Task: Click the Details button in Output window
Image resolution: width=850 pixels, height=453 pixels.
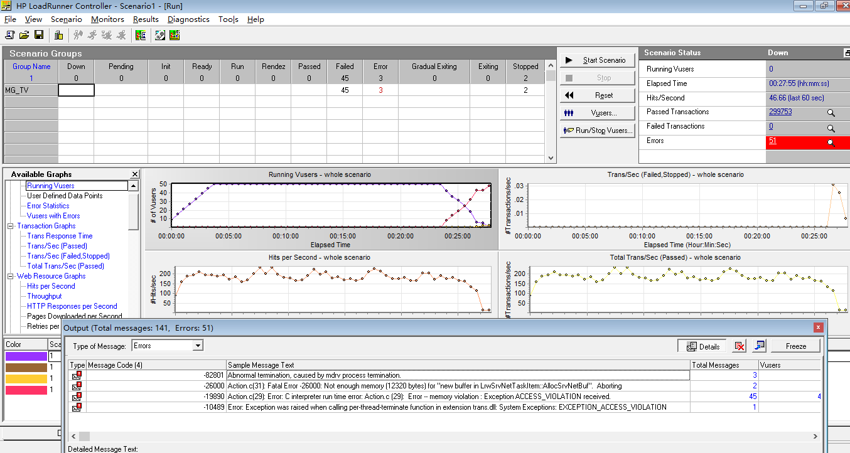Action: [x=702, y=346]
